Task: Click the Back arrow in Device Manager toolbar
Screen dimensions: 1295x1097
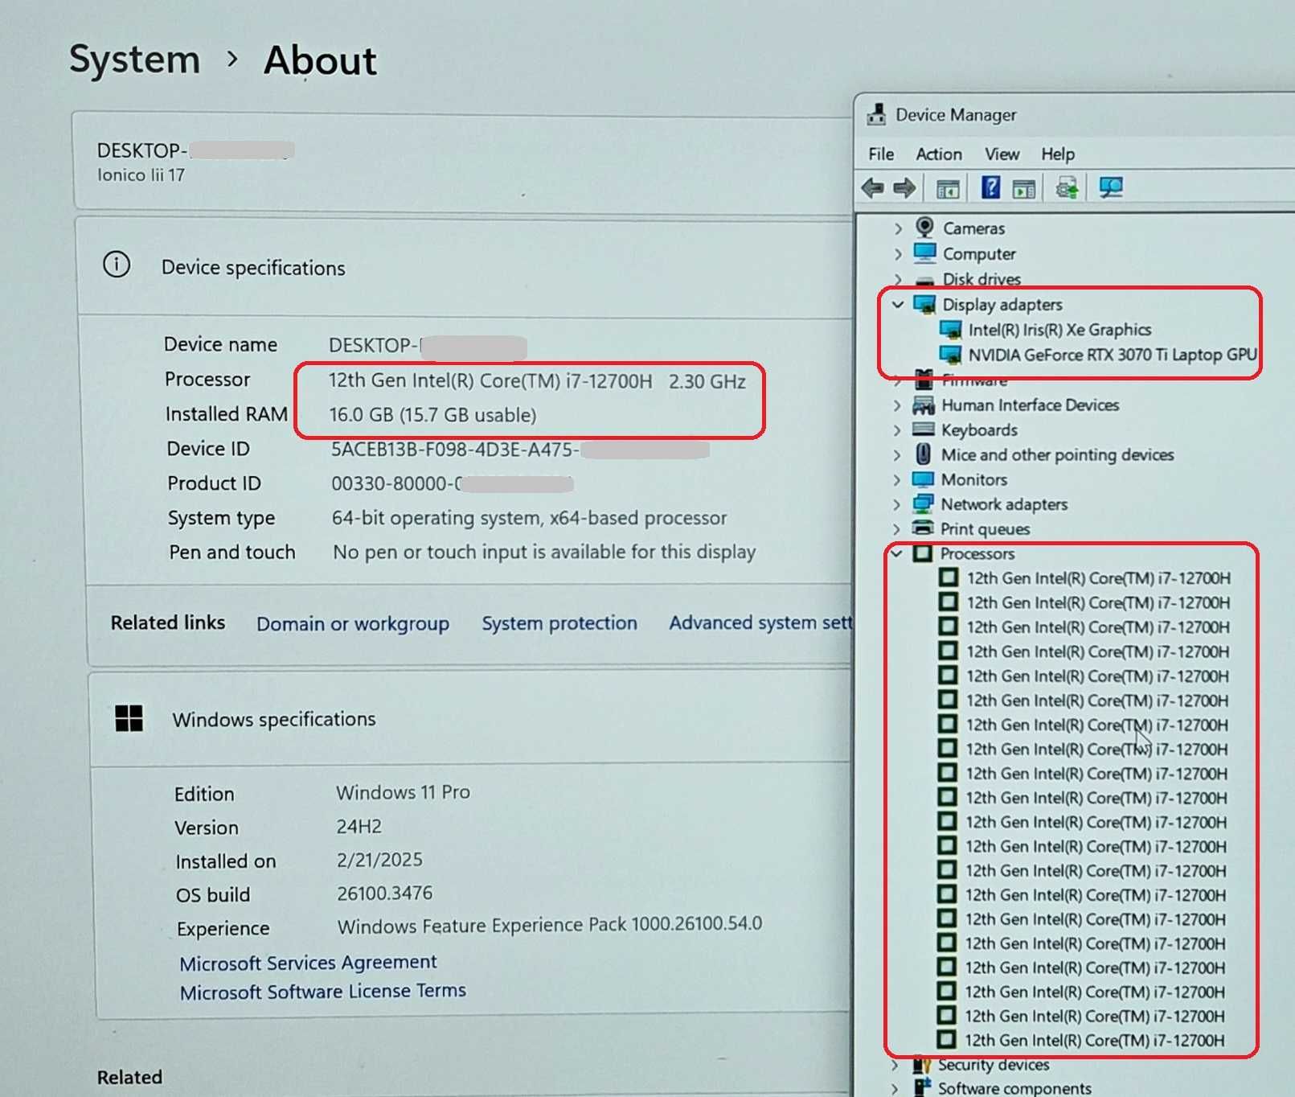Action: point(872,188)
